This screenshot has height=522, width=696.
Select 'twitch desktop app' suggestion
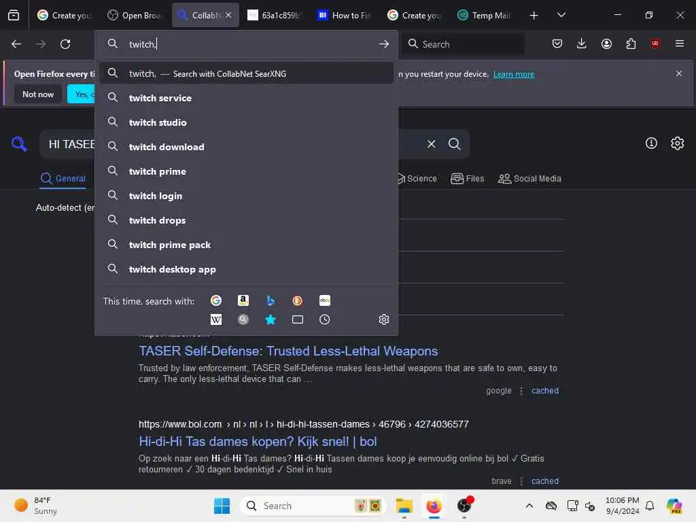(x=246, y=269)
